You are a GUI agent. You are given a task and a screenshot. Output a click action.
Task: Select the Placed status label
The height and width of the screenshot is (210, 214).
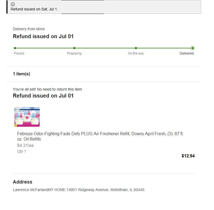[19, 53]
